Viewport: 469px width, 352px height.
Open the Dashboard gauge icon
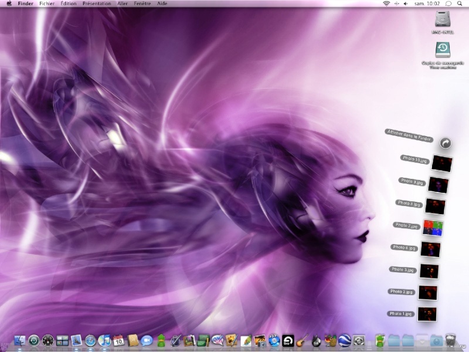point(48,341)
